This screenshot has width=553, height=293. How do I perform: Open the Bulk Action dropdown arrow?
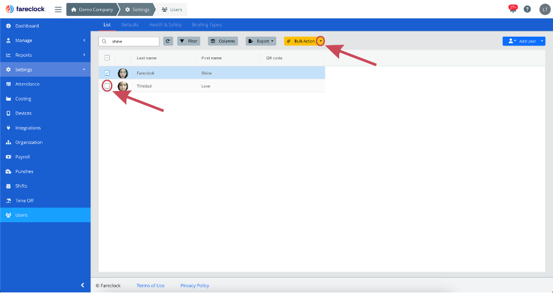point(320,41)
